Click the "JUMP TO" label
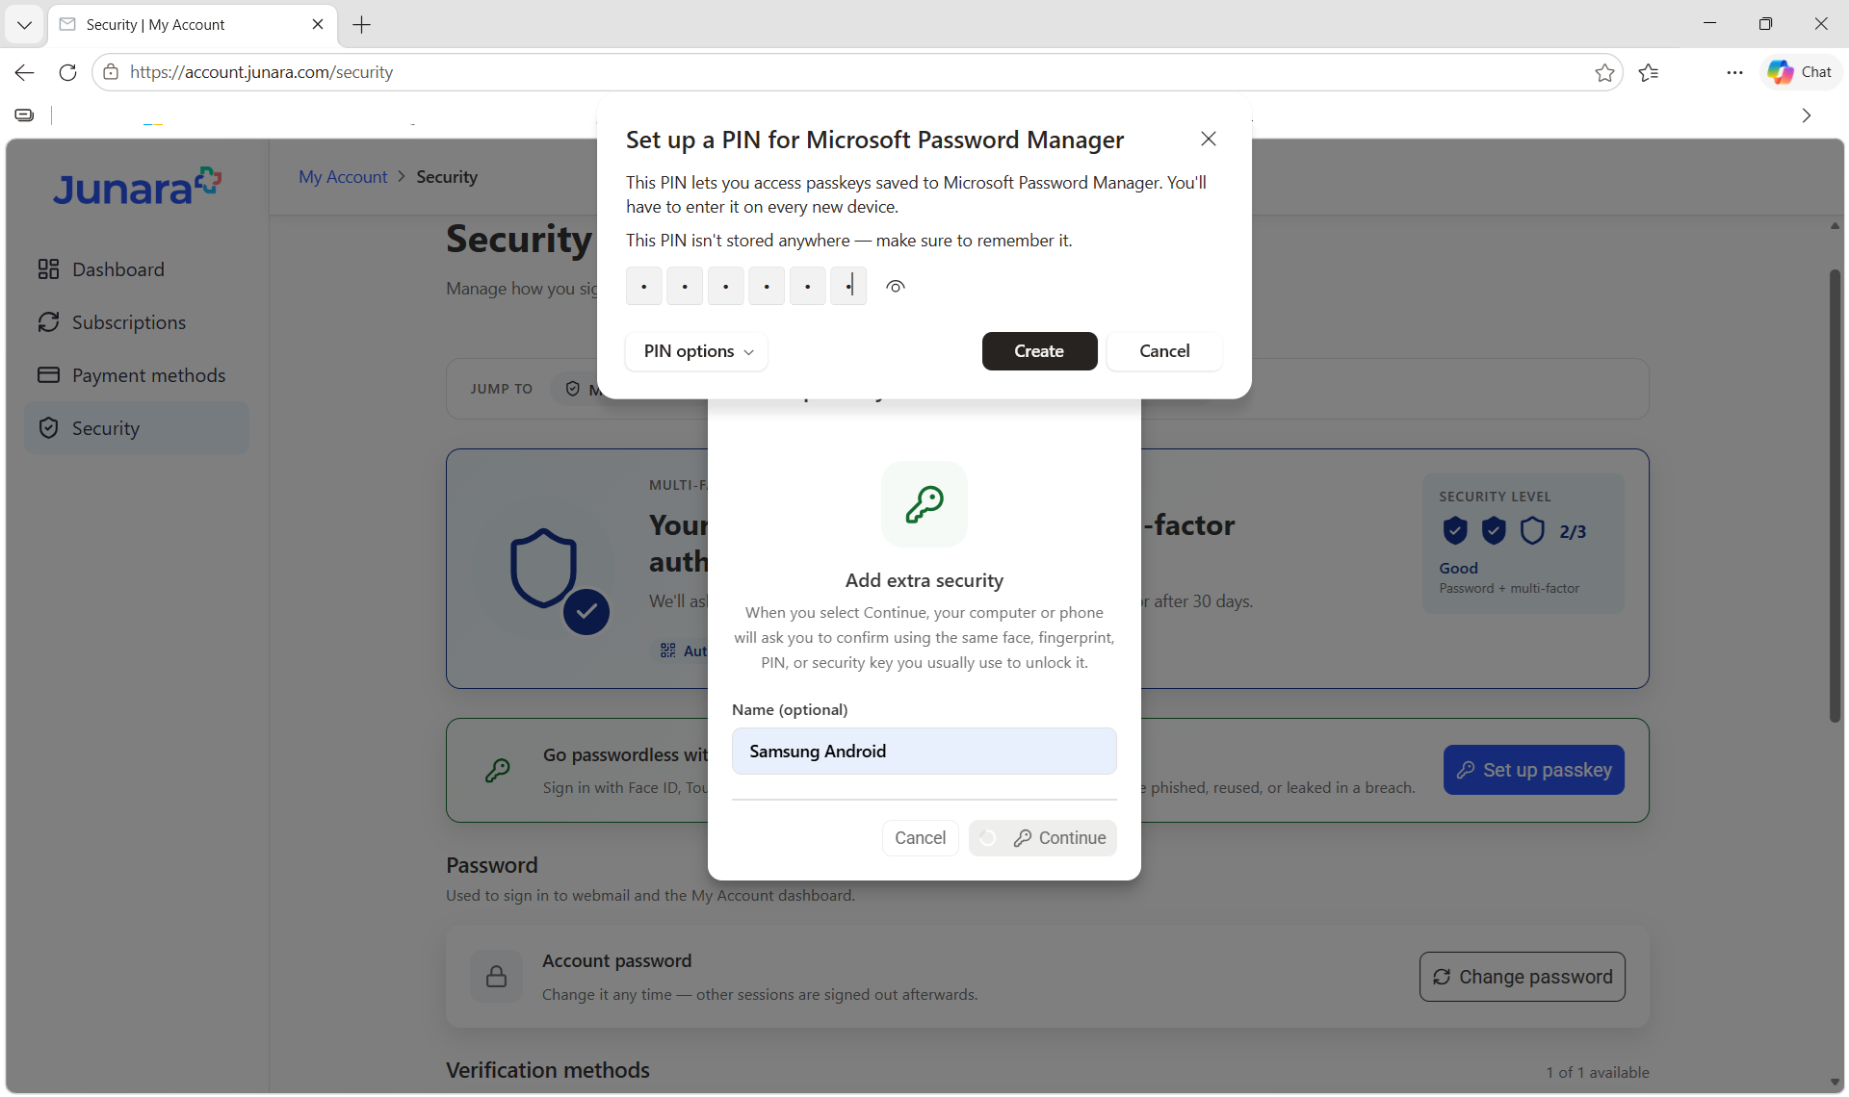This screenshot has width=1849, height=1097. click(x=501, y=389)
